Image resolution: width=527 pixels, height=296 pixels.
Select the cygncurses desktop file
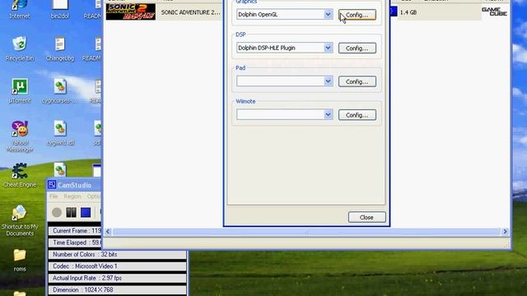coord(60,91)
